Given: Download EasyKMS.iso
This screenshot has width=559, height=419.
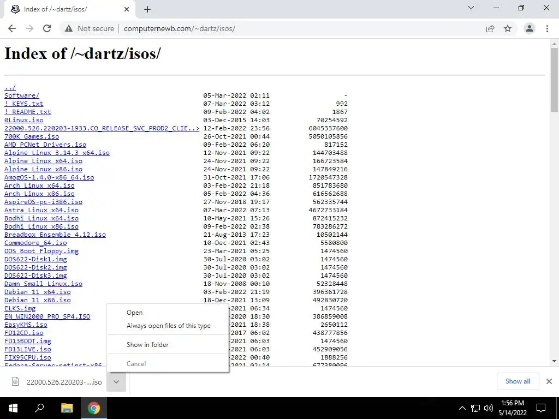Looking at the screenshot, I should (x=26, y=325).
